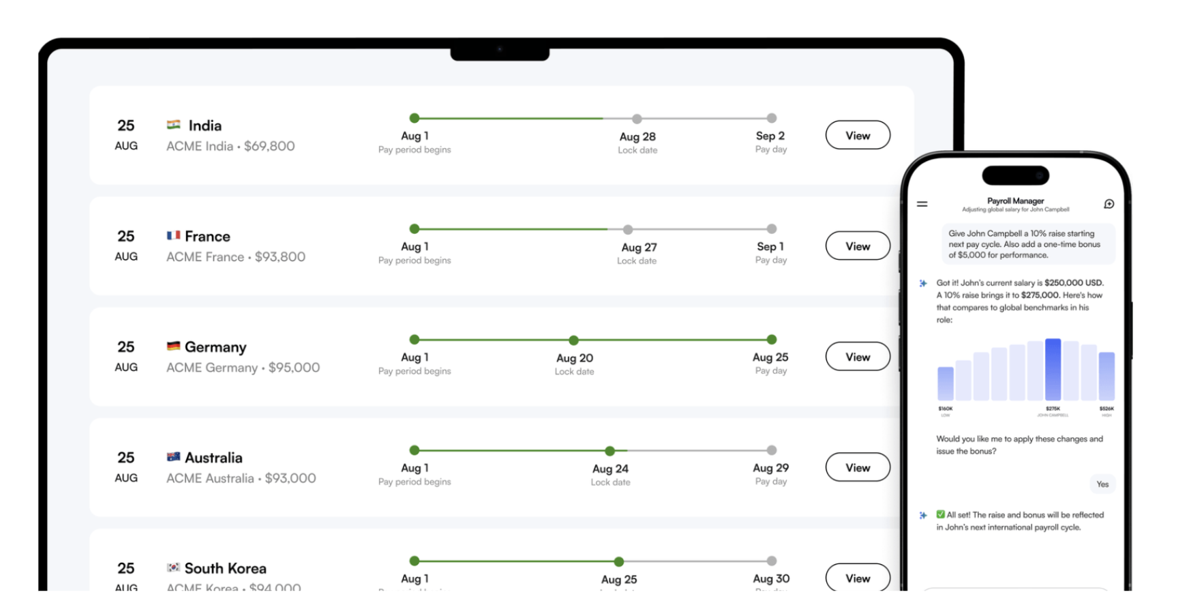Select Germany's Aug 20 lock date marker

tap(574, 340)
